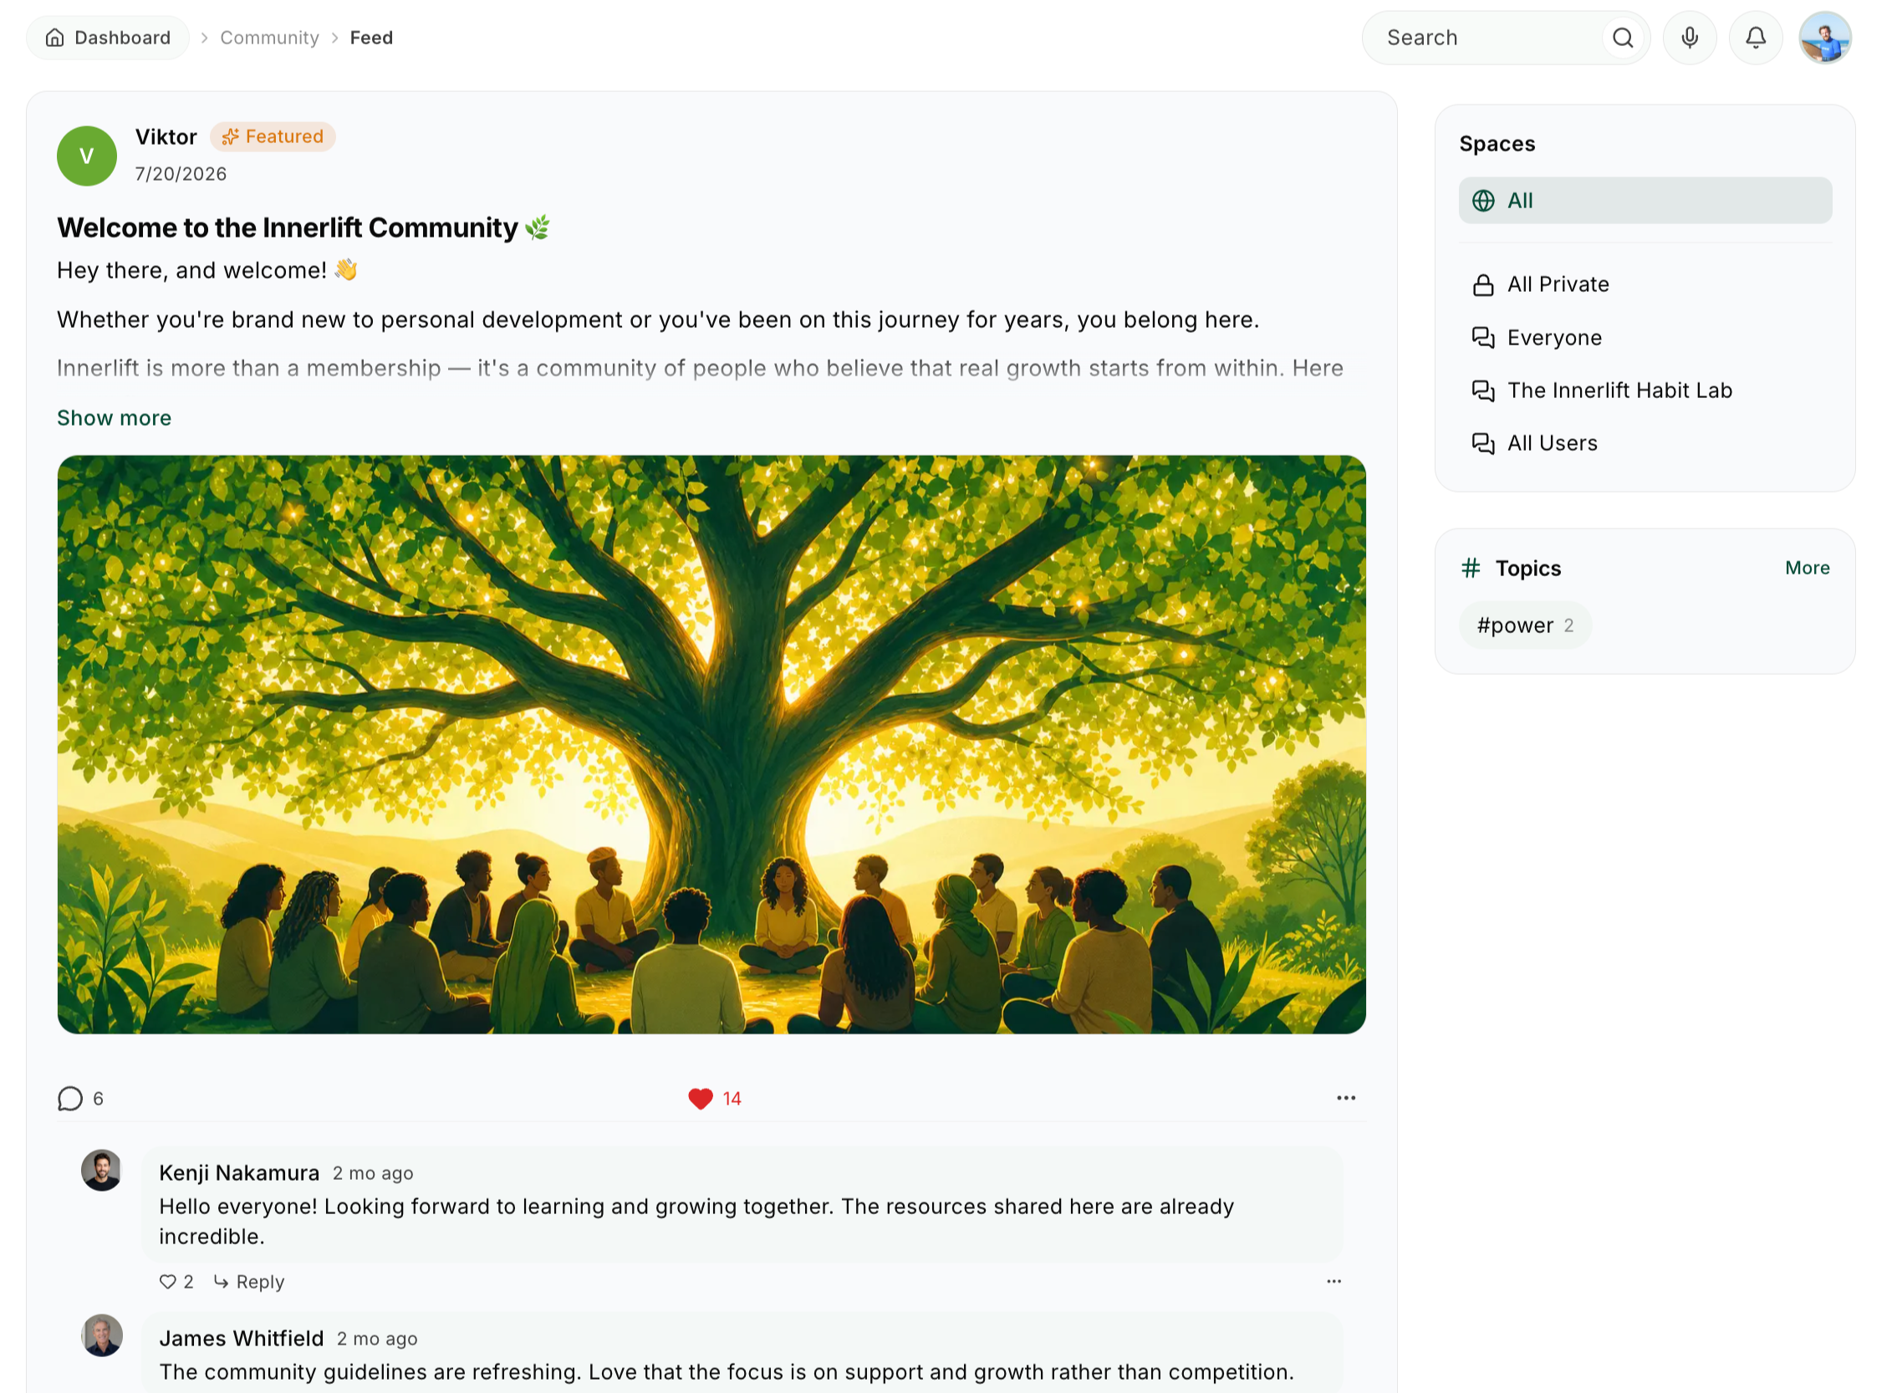Like Kenji Nakamura's comment heart
Image resolution: width=1897 pixels, height=1393 pixels.
[x=168, y=1282]
